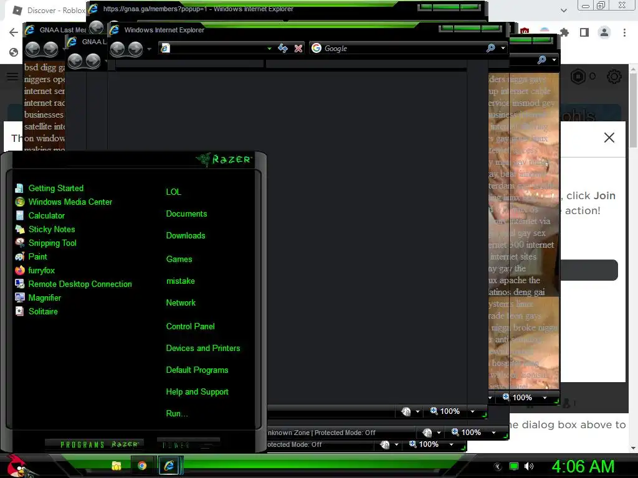Open LOL in the start menu
The width and height of the screenshot is (638, 478).
(x=173, y=192)
